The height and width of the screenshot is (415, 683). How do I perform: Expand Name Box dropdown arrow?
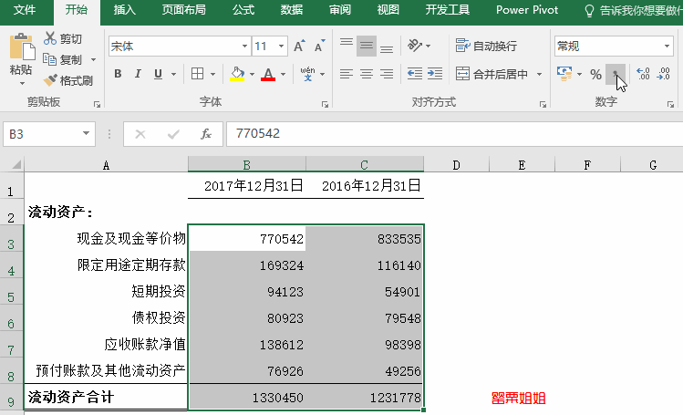87,133
